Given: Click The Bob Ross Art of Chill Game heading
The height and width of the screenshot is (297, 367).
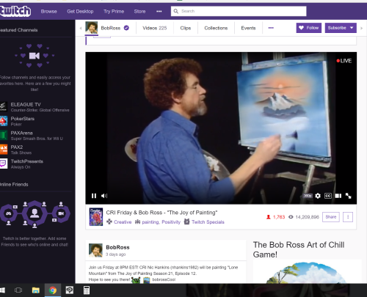Looking at the screenshot, I should [299, 249].
